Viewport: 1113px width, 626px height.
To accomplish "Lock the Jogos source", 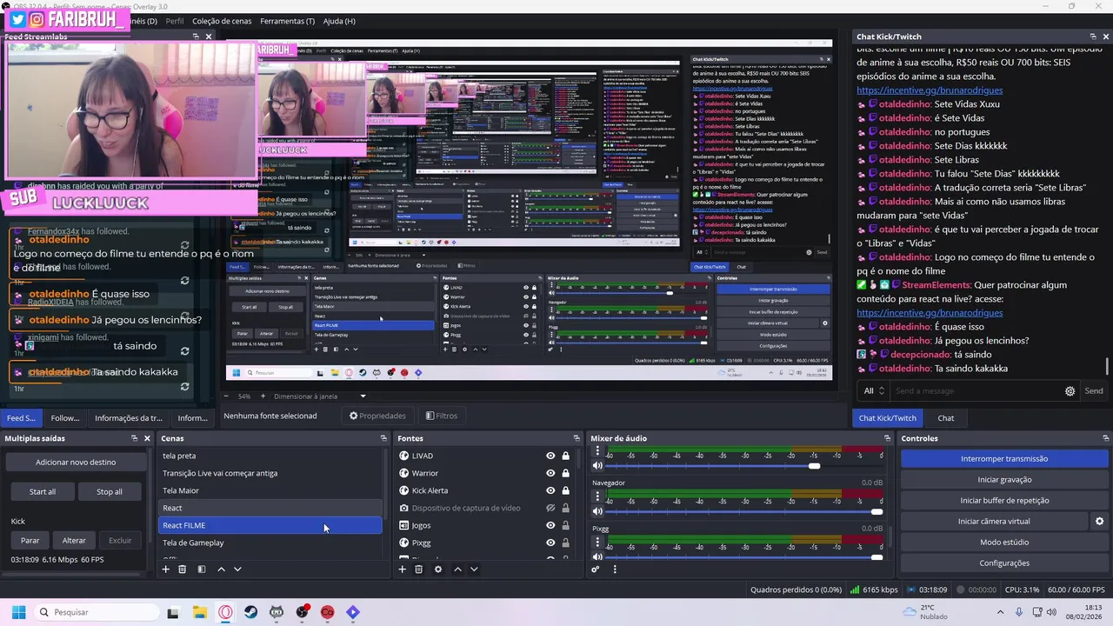I will point(565,525).
